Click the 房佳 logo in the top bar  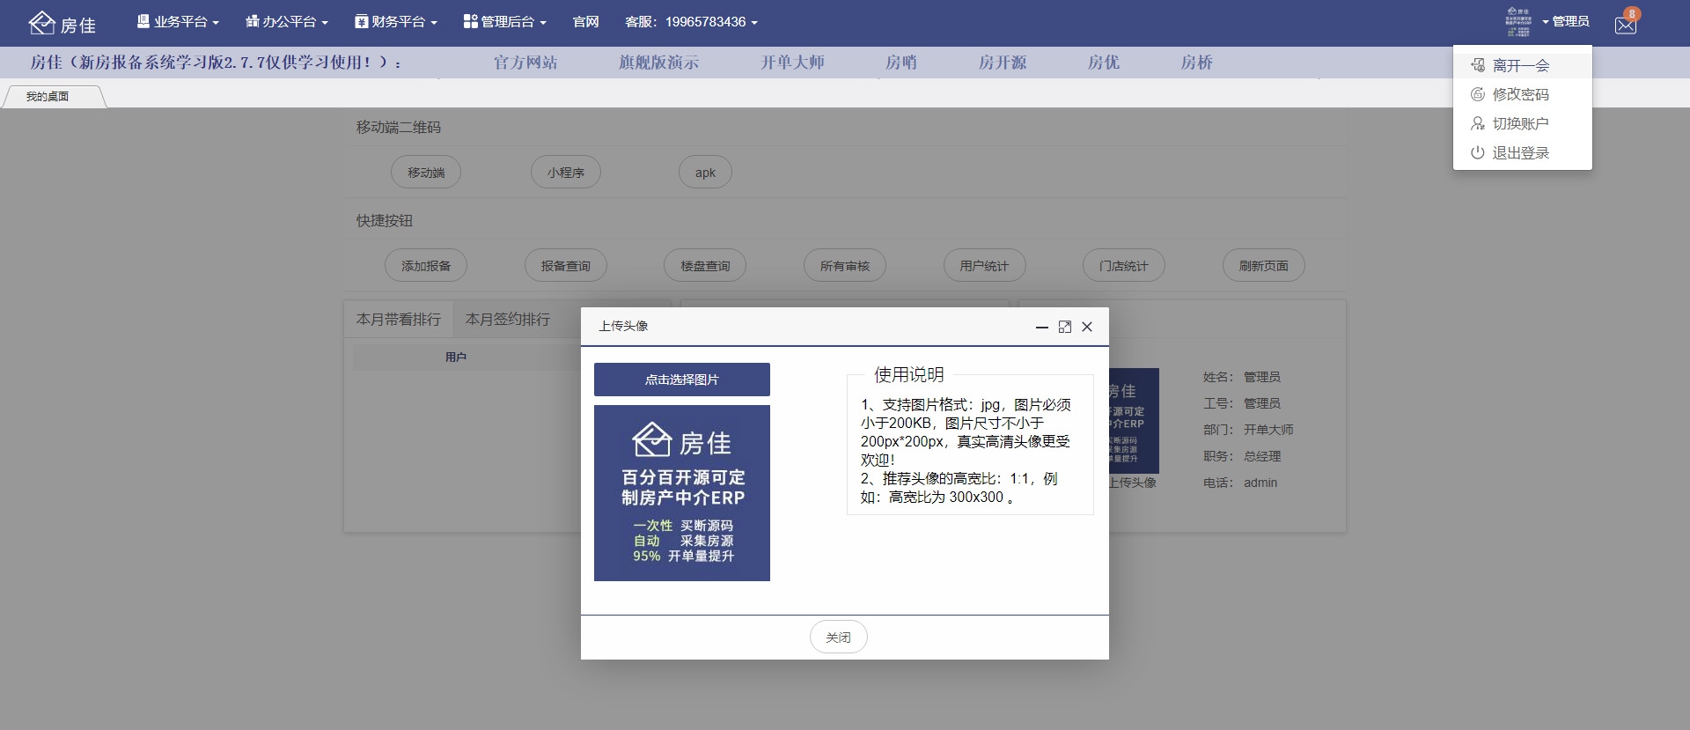(62, 24)
